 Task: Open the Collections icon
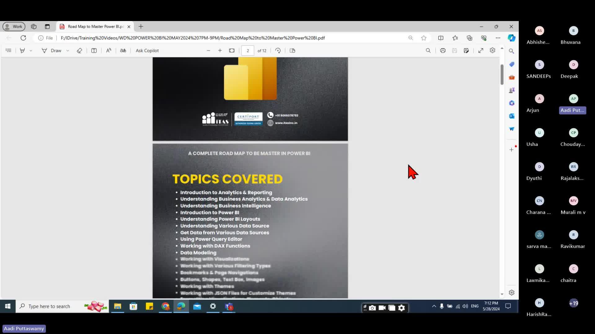pos(469,38)
